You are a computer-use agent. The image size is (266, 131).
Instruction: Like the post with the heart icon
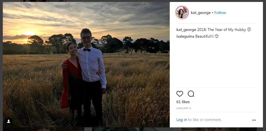(x=180, y=94)
